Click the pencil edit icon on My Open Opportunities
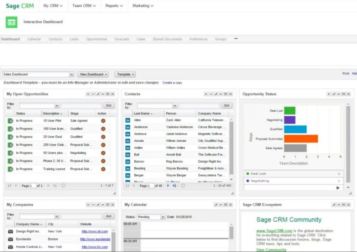 (98, 94)
